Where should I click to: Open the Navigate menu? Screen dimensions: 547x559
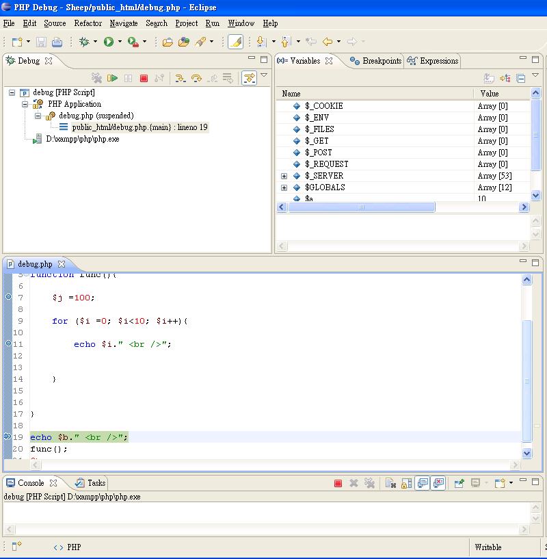tap(124, 23)
